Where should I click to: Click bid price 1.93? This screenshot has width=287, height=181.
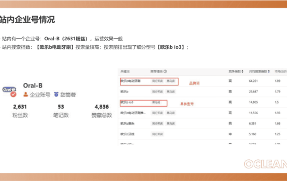277,113
